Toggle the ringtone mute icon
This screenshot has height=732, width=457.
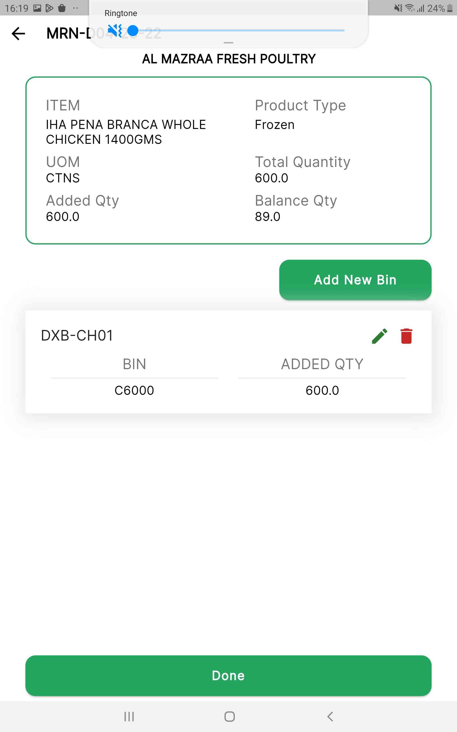pos(115,31)
